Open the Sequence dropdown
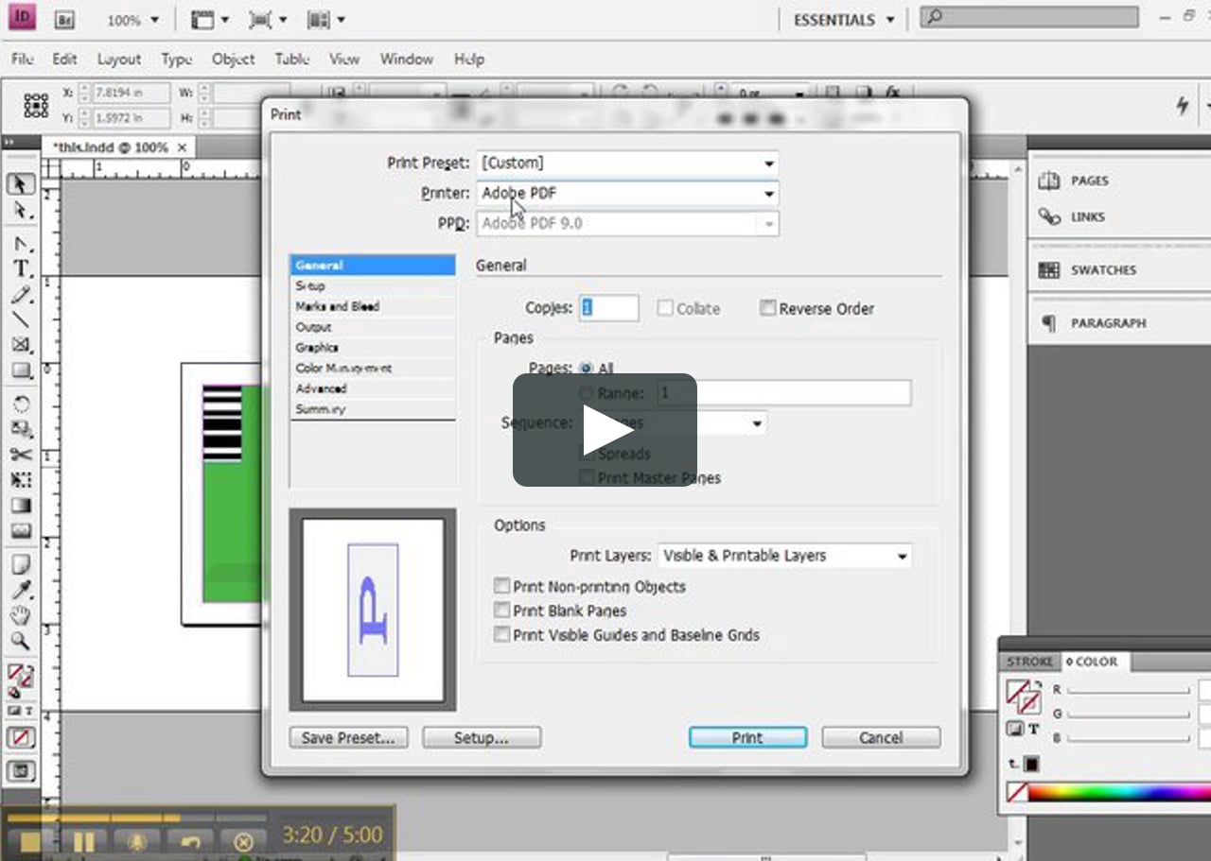 coord(672,423)
